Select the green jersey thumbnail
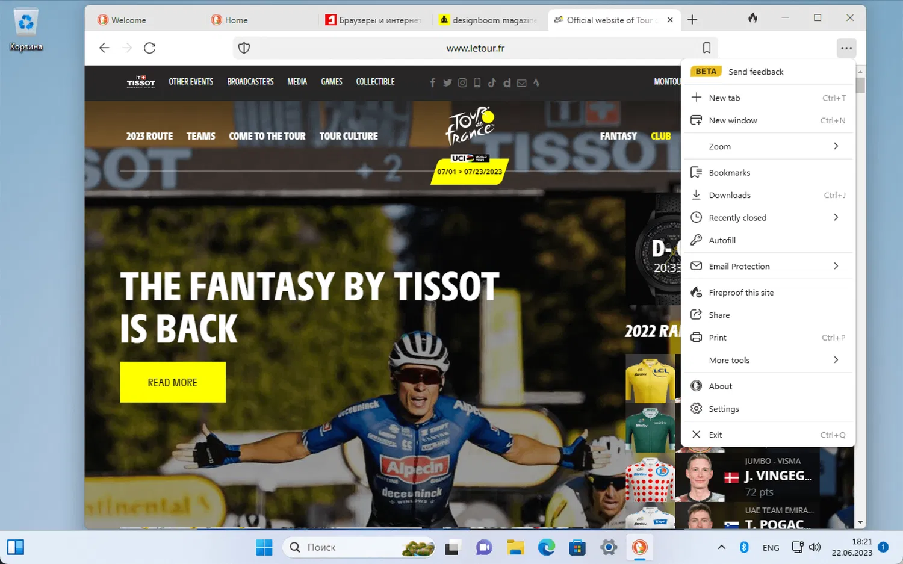903x564 pixels. point(650,428)
